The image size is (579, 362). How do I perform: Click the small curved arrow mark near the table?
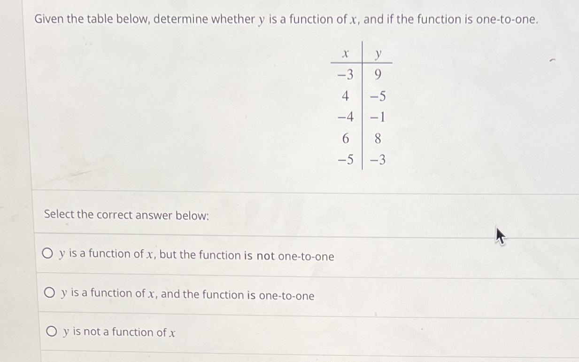tap(553, 60)
